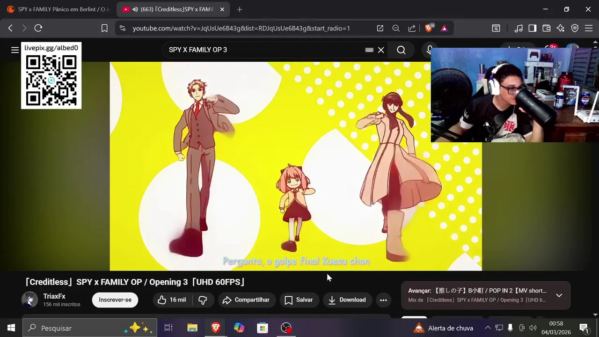Open Brave Shields lion icon
The image size is (599, 337).
click(x=429, y=28)
